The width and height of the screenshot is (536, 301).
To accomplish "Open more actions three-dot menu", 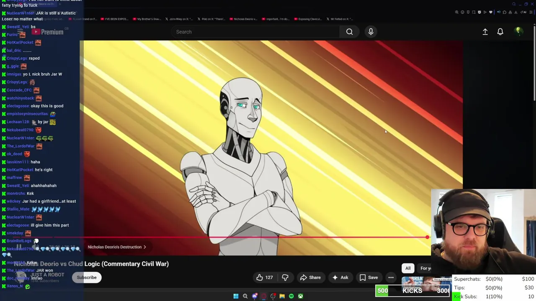I will coord(391,278).
